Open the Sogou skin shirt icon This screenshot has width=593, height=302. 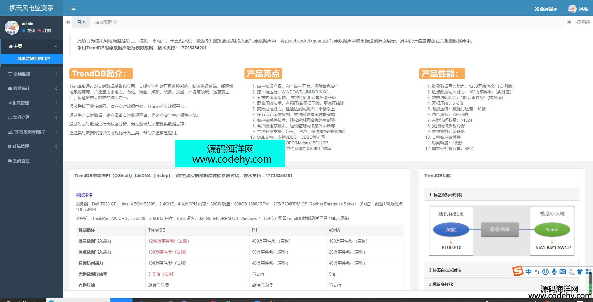(x=580, y=272)
